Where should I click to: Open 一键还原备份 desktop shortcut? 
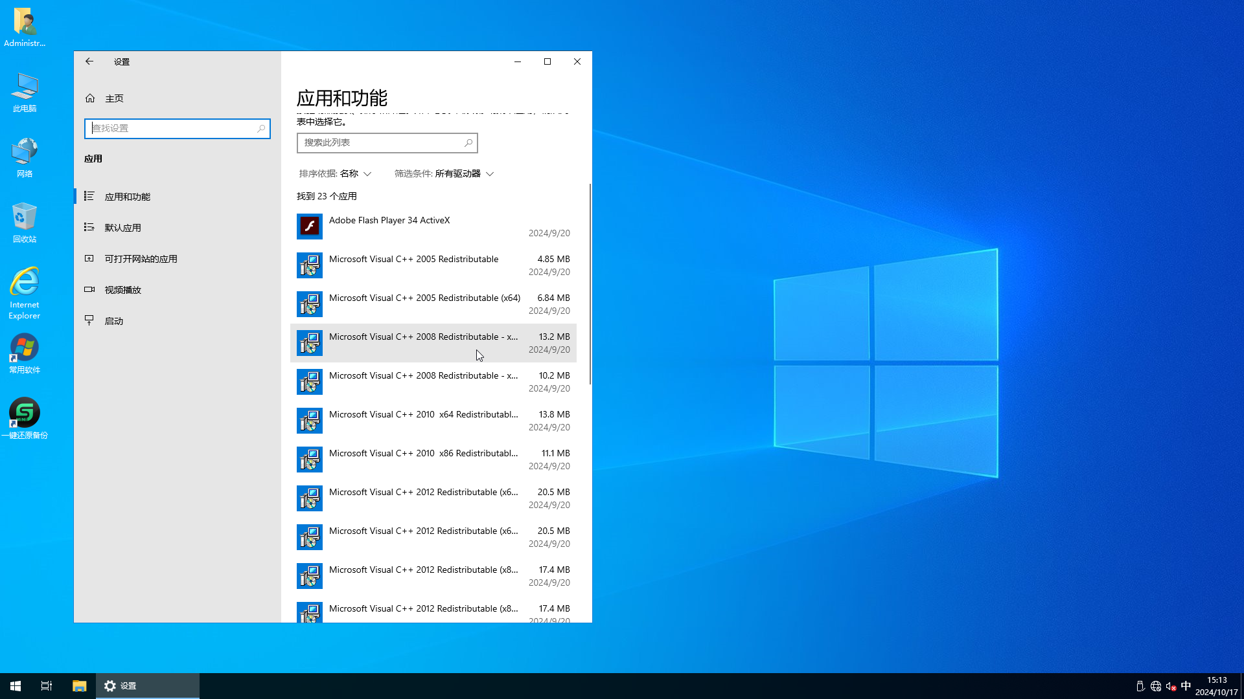click(25, 419)
